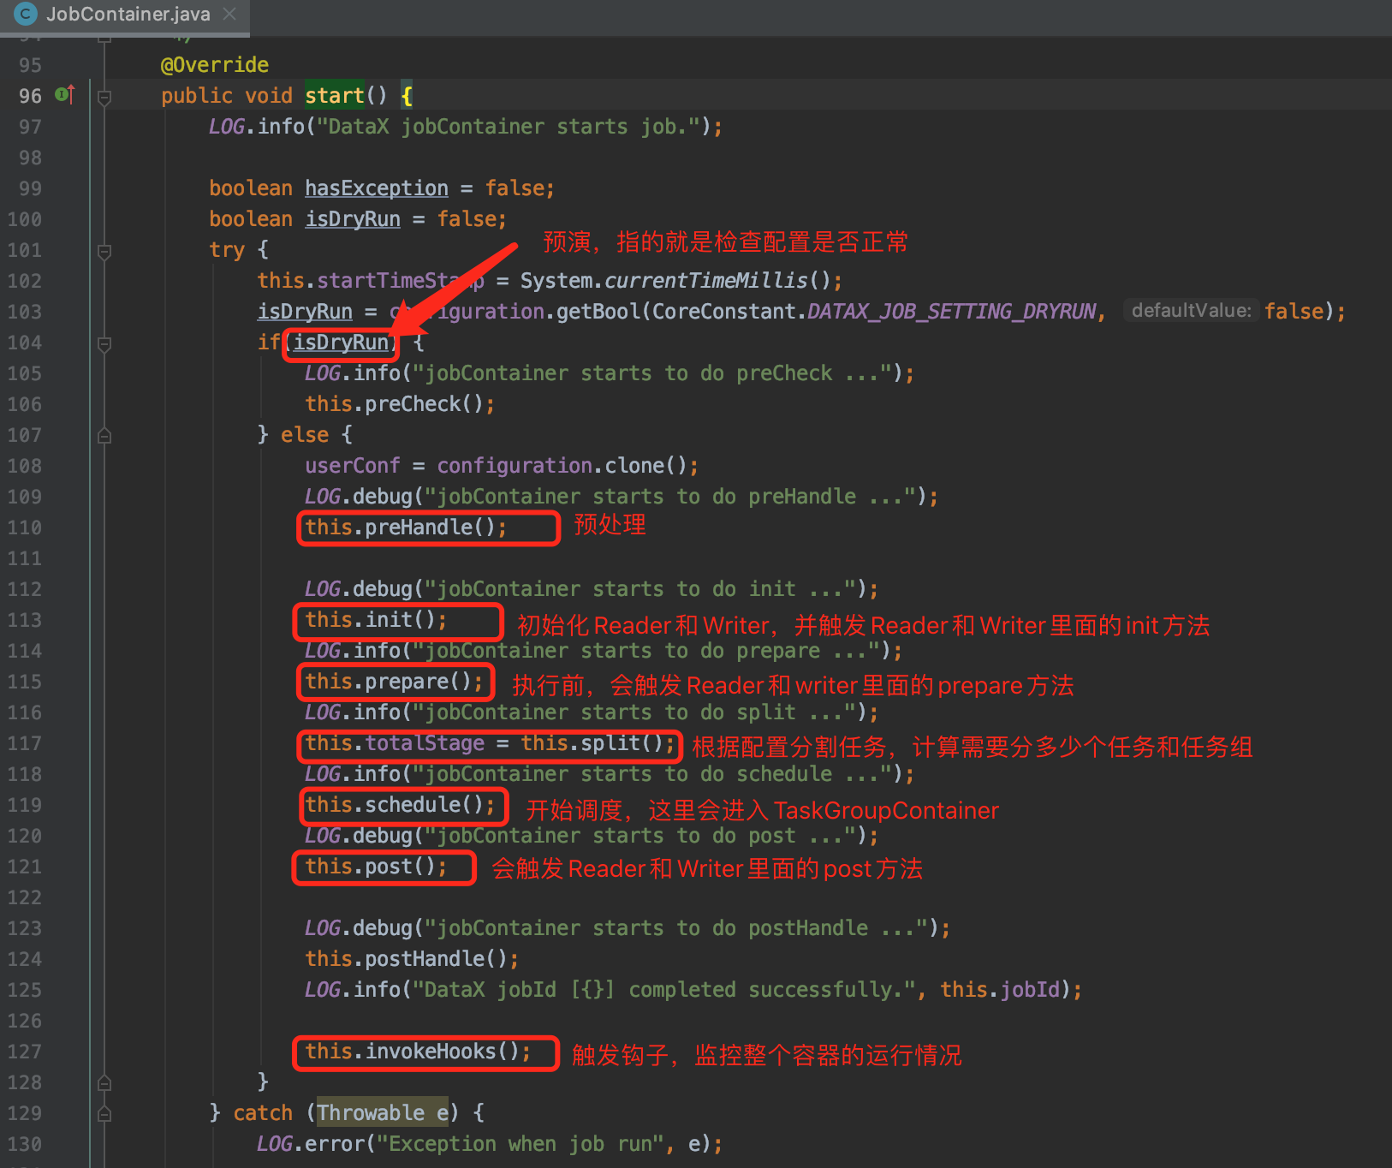Image resolution: width=1392 pixels, height=1168 pixels.
Task: Click the defaultValue: parameter hint
Action: pos(1191,311)
